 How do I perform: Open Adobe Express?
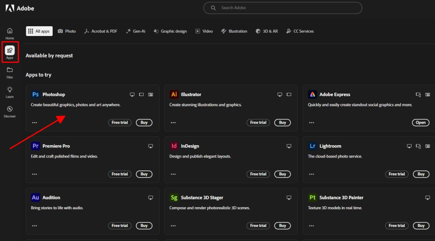(x=421, y=122)
